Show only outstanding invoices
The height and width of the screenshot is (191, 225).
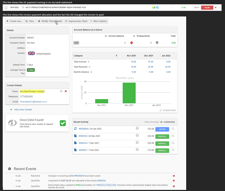pos(169,122)
